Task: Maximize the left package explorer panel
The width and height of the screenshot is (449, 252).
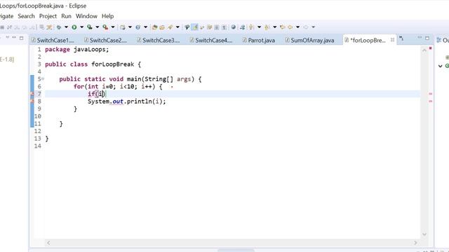Action: tap(21, 38)
